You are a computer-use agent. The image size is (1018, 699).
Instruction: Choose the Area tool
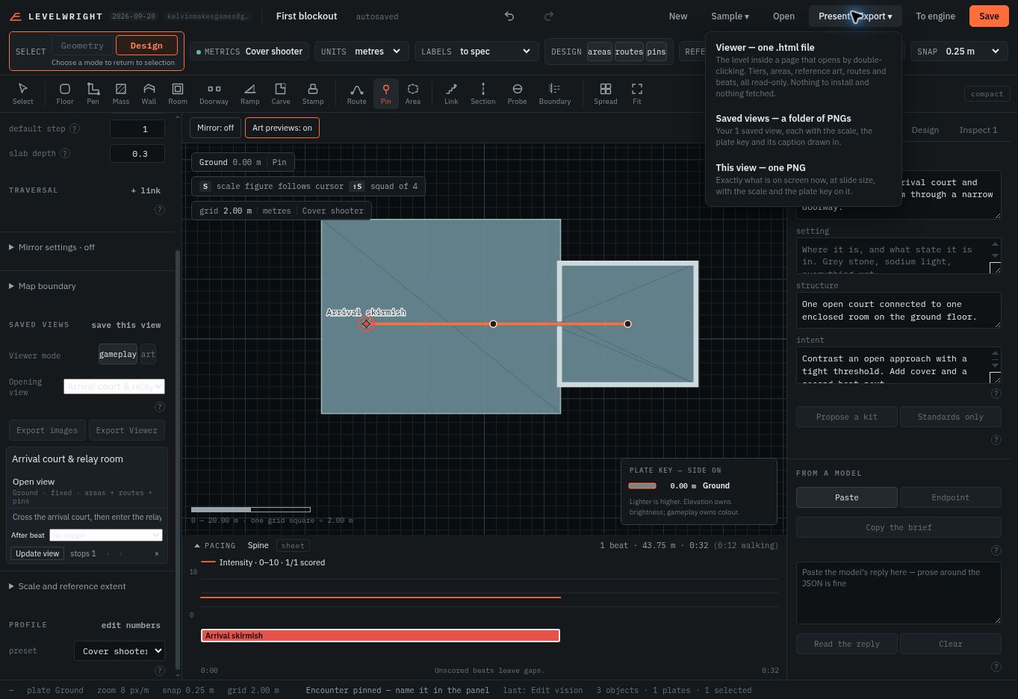tap(413, 93)
